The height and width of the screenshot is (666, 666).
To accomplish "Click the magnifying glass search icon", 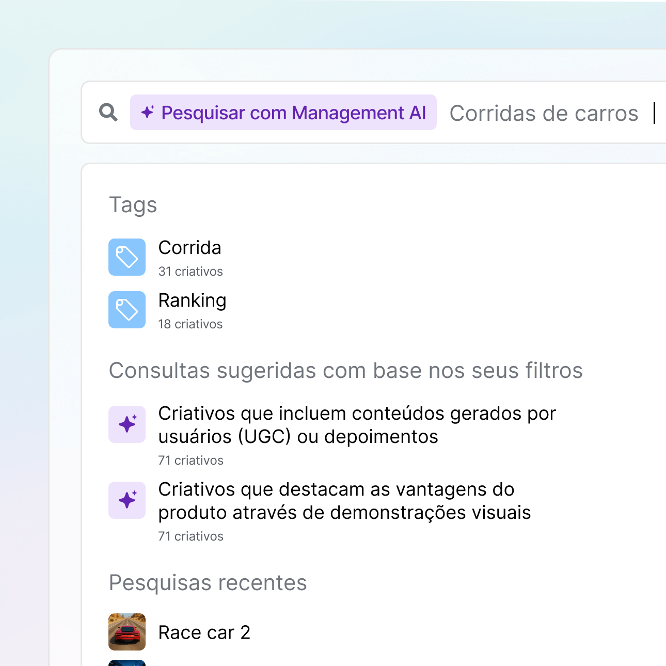I will 108,112.
